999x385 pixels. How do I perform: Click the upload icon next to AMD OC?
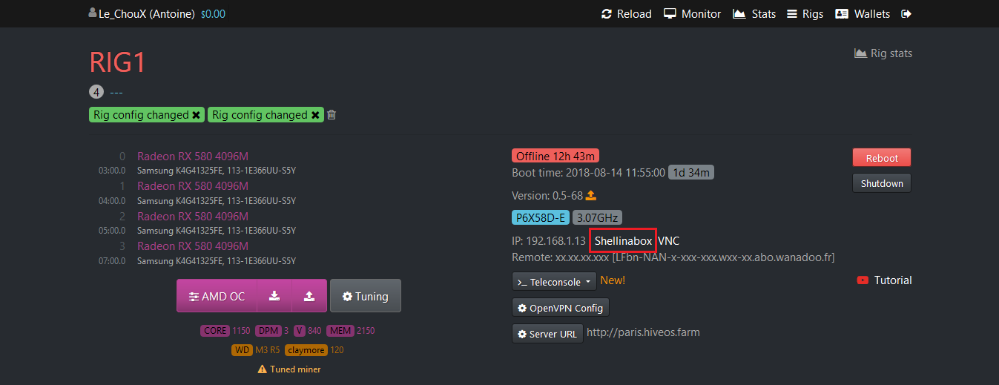point(309,296)
